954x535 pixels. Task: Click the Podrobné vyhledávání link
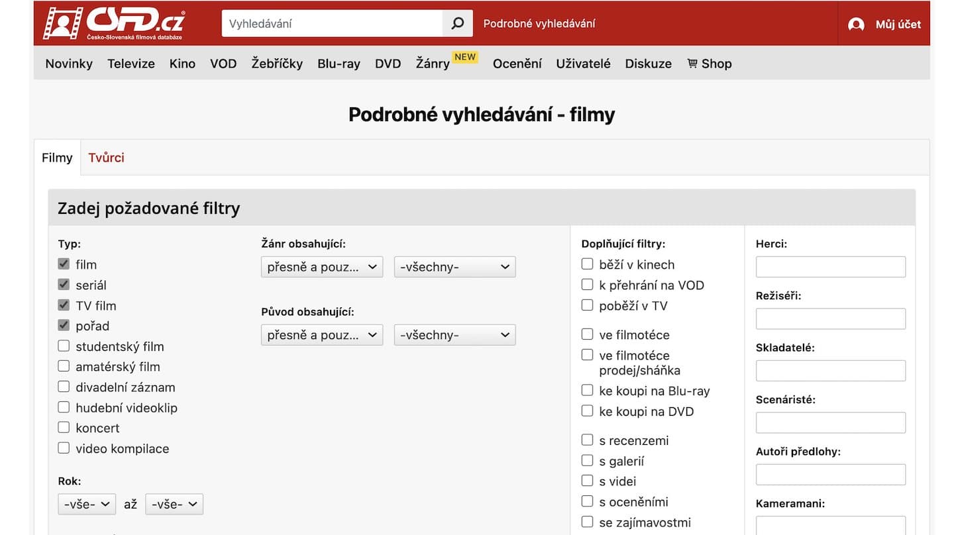point(539,24)
